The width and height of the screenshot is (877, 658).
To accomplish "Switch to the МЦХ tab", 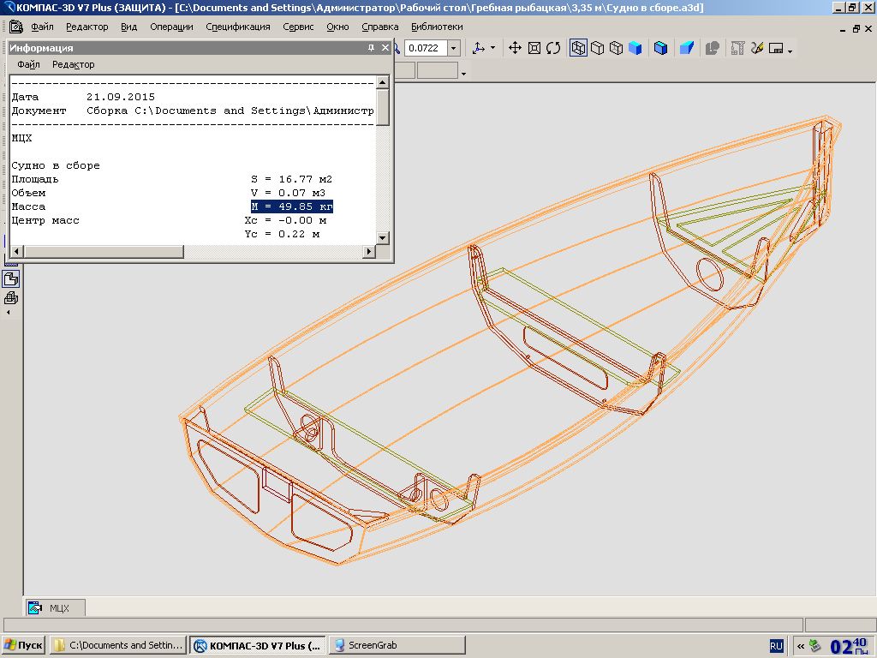I will pos(56,607).
